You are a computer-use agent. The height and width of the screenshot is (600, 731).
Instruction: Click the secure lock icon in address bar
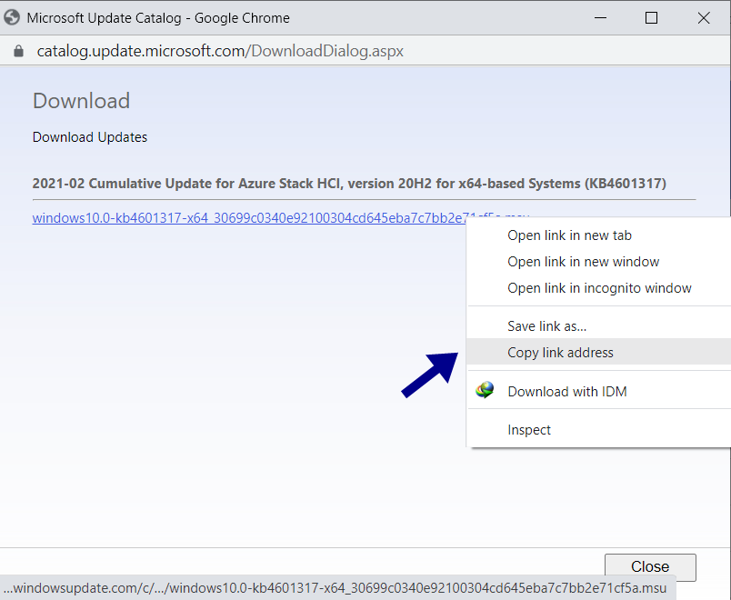coord(20,51)
